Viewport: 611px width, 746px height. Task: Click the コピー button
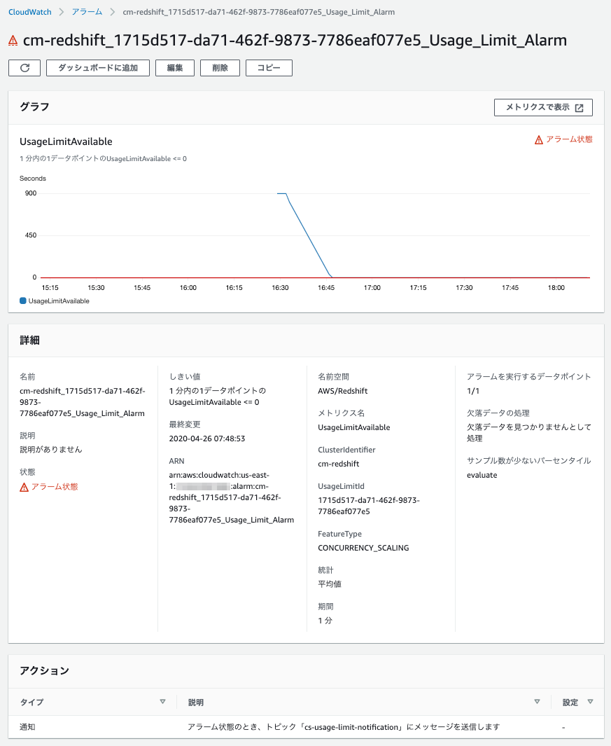pos(269,67)
